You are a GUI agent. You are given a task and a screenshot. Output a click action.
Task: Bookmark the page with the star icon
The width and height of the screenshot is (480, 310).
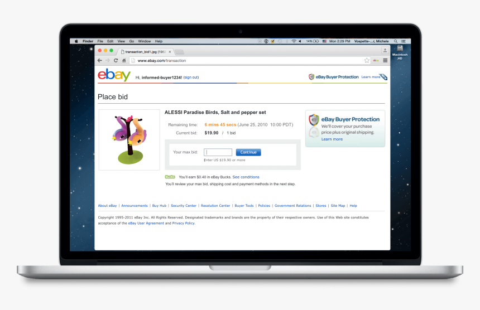pos(367,61)
